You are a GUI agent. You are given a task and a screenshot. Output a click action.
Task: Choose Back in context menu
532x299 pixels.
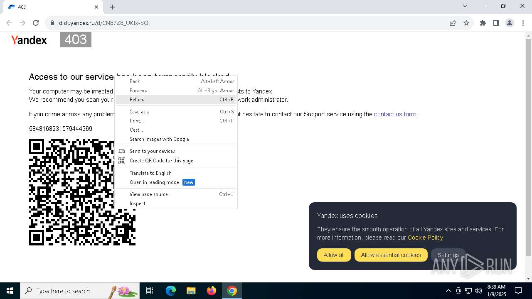click(176, 81)
